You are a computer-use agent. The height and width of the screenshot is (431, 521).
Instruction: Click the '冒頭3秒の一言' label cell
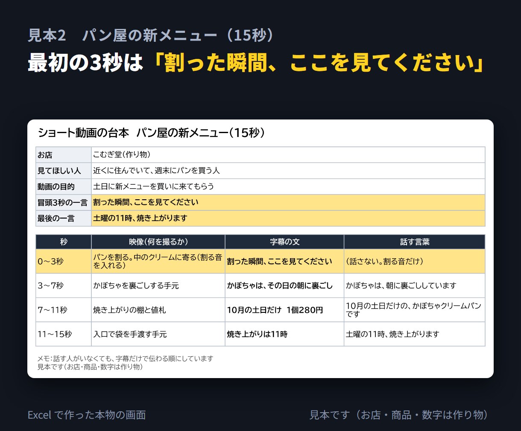tap(64, 202)
